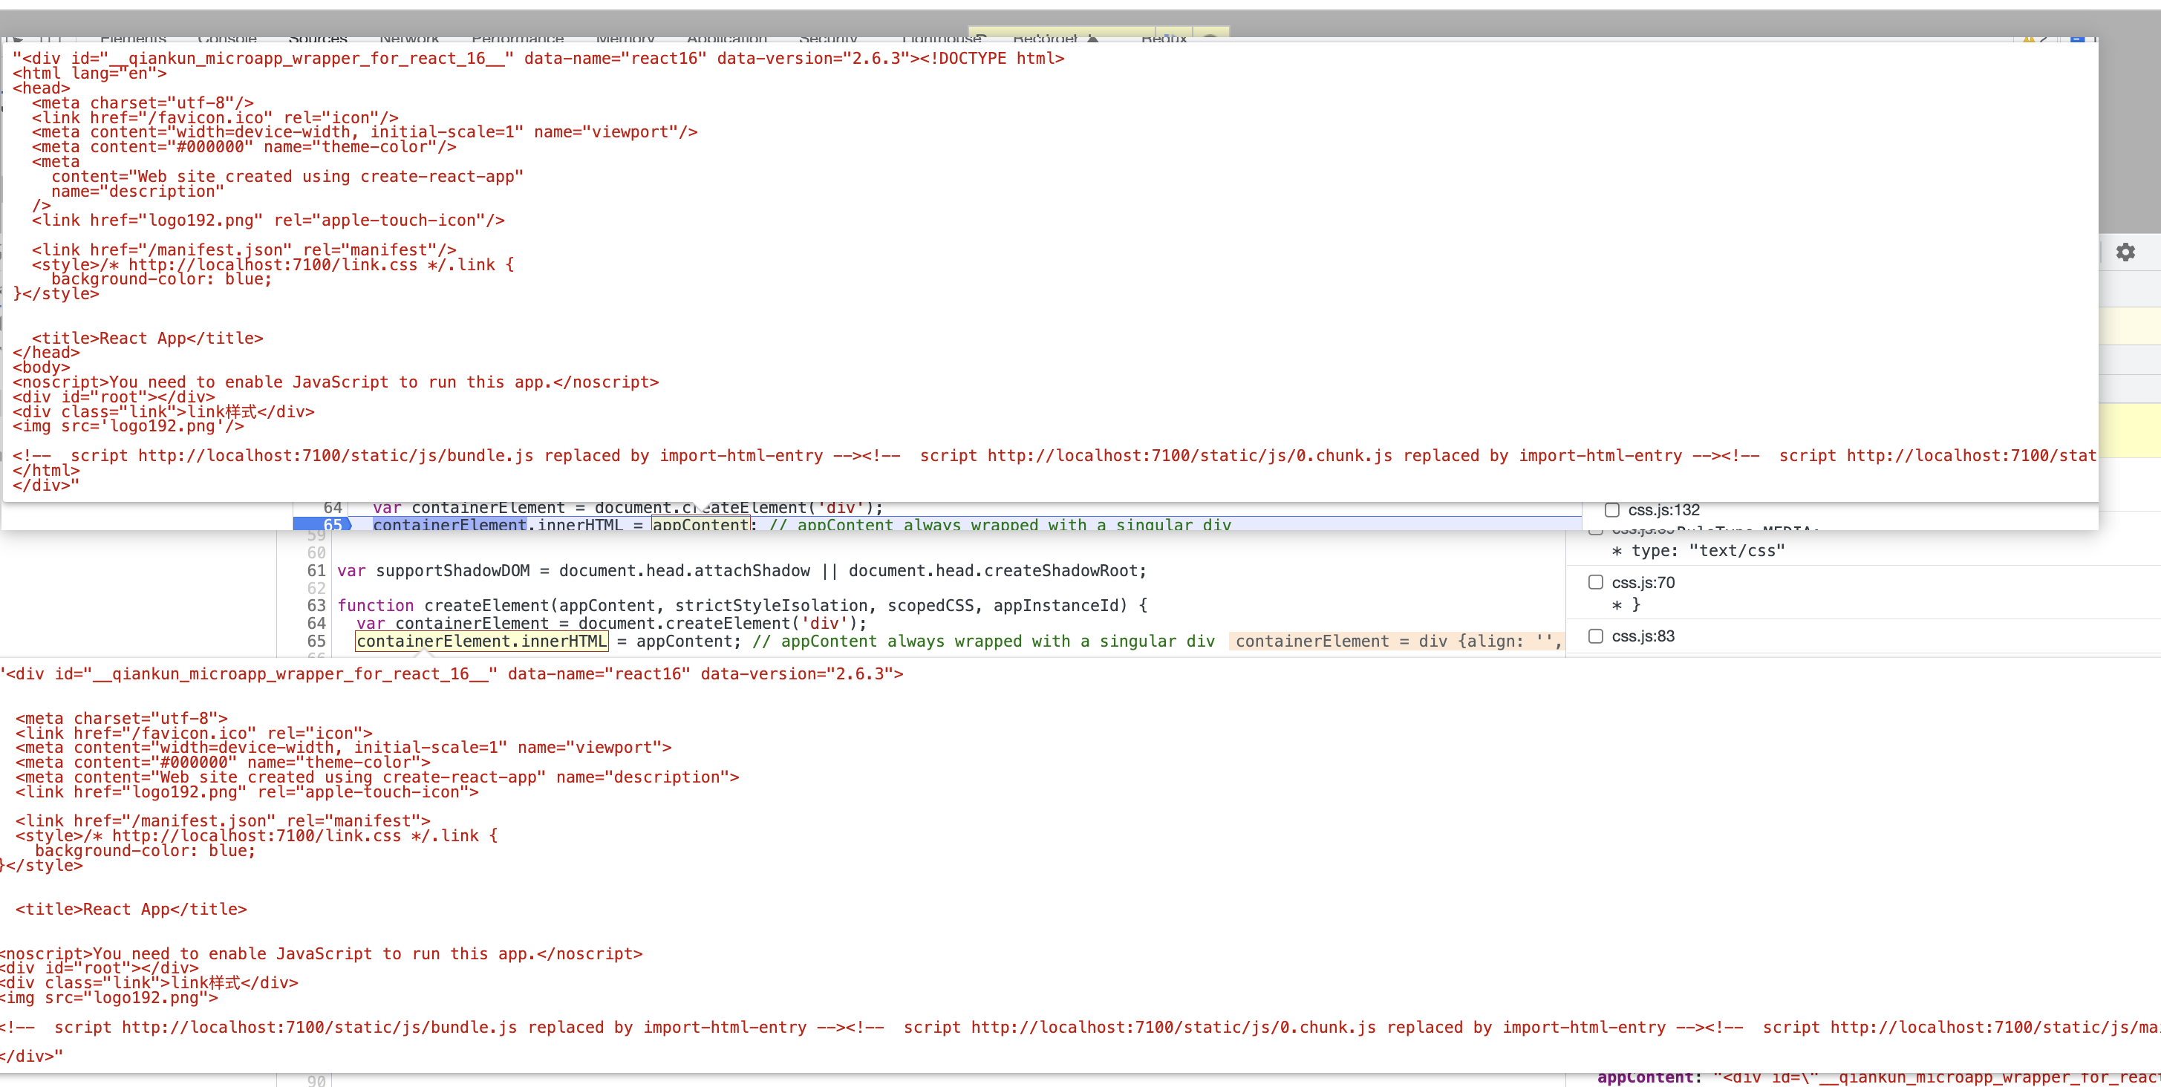Click the boxed appContent variable on highlighted line
The width and height of the screenshot is (2161, 1087).
pyautogui.click(x=701, y=524)
